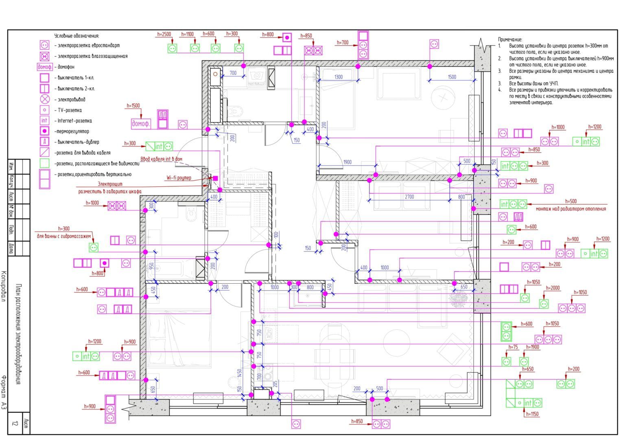This screenshot has width=625, height=442.
Task: Click the Примечание heading
Action: [x=510, y=39]
